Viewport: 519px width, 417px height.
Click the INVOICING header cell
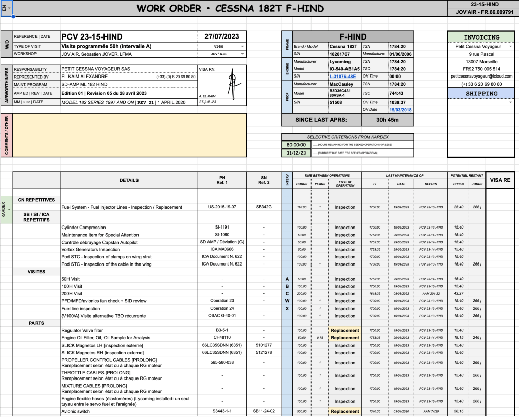tap(481, 37)
